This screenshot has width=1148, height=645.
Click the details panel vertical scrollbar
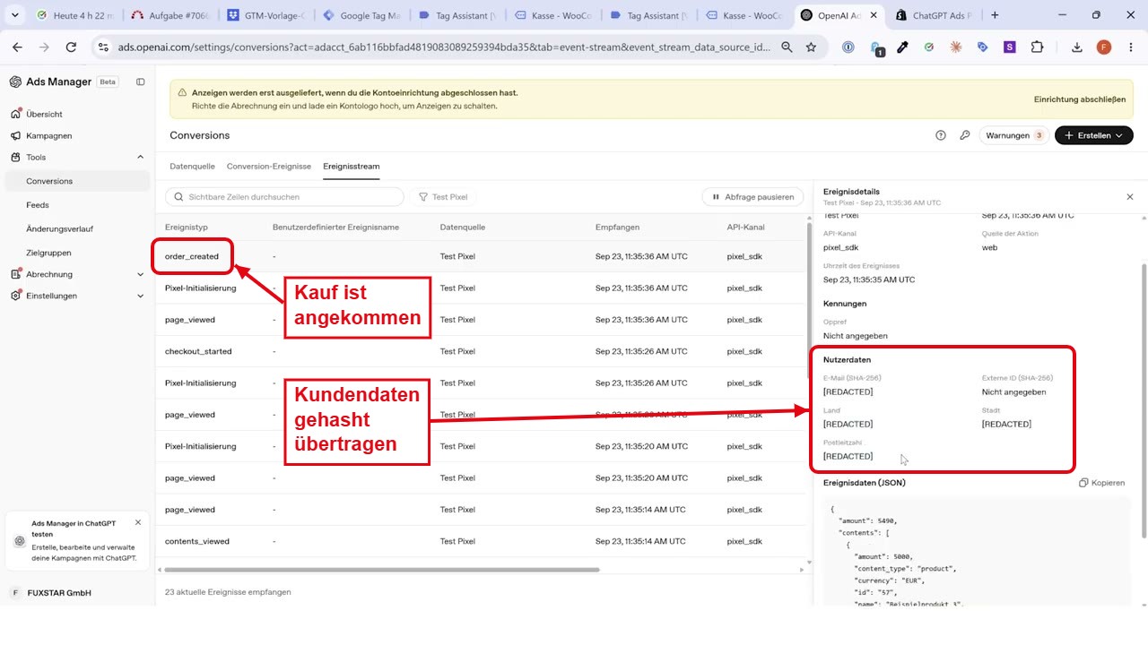(x=1144, y=400)
